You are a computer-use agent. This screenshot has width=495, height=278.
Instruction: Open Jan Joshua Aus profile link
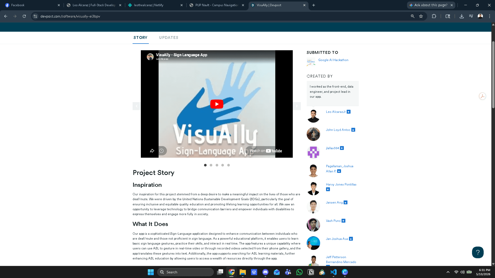(x=337, y=239)
